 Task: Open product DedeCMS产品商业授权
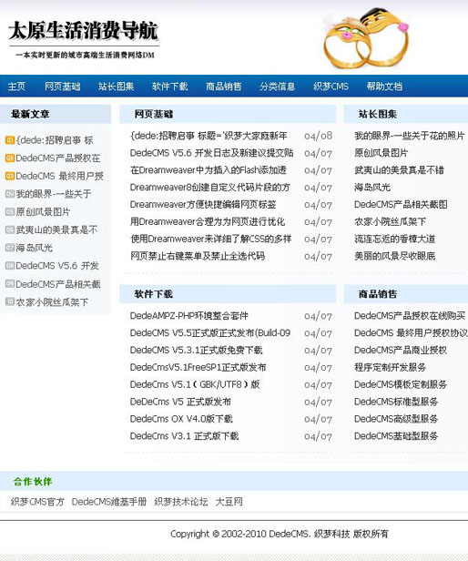point(401,351)
